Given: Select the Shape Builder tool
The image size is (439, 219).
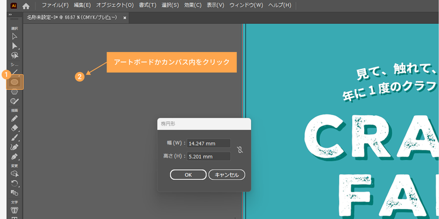Looking at the screenshot, I should [15, 174].
